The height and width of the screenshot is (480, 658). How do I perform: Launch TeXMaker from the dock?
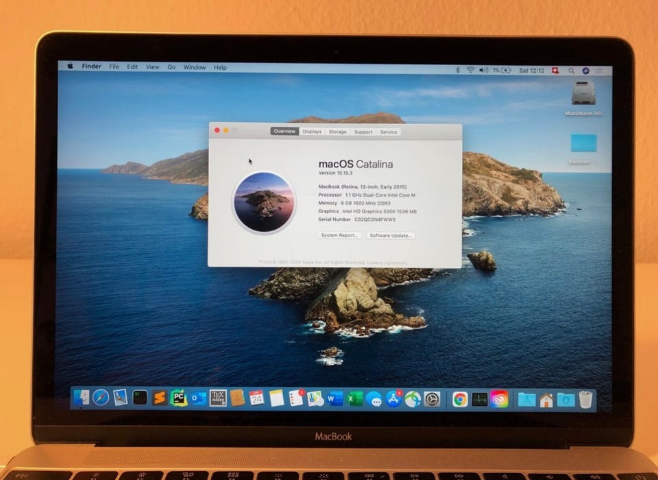tap(218, 398)
